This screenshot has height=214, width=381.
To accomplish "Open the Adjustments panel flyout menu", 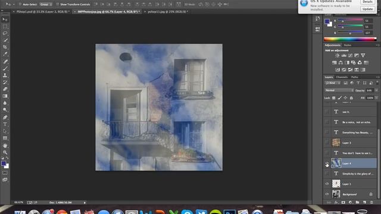I will (377, 45).
